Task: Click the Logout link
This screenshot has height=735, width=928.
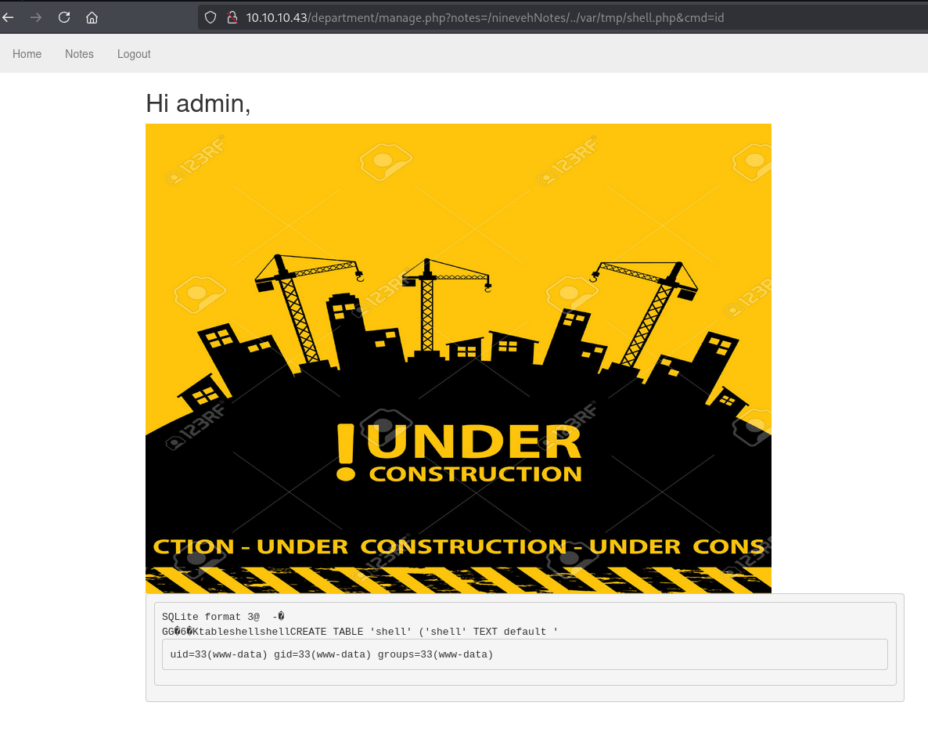Action: tap(134, 54)
